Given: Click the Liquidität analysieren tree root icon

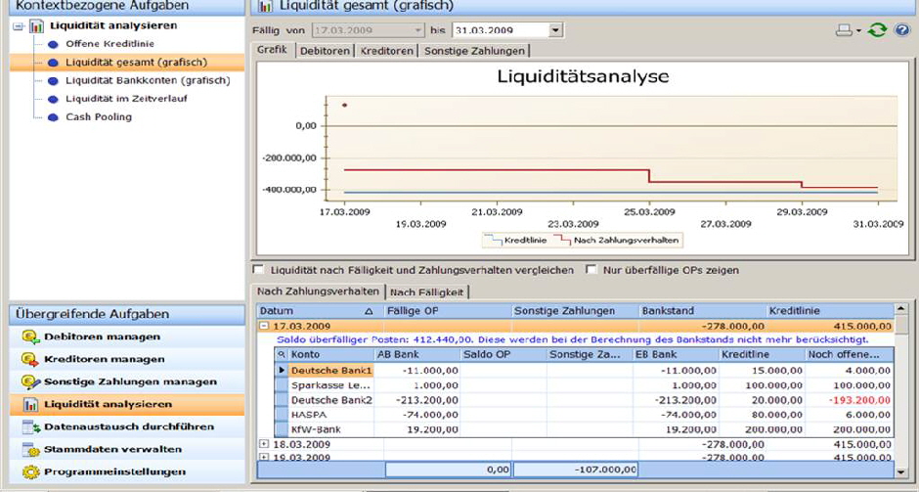Looking at the screenshot, I should click(37, 25).
